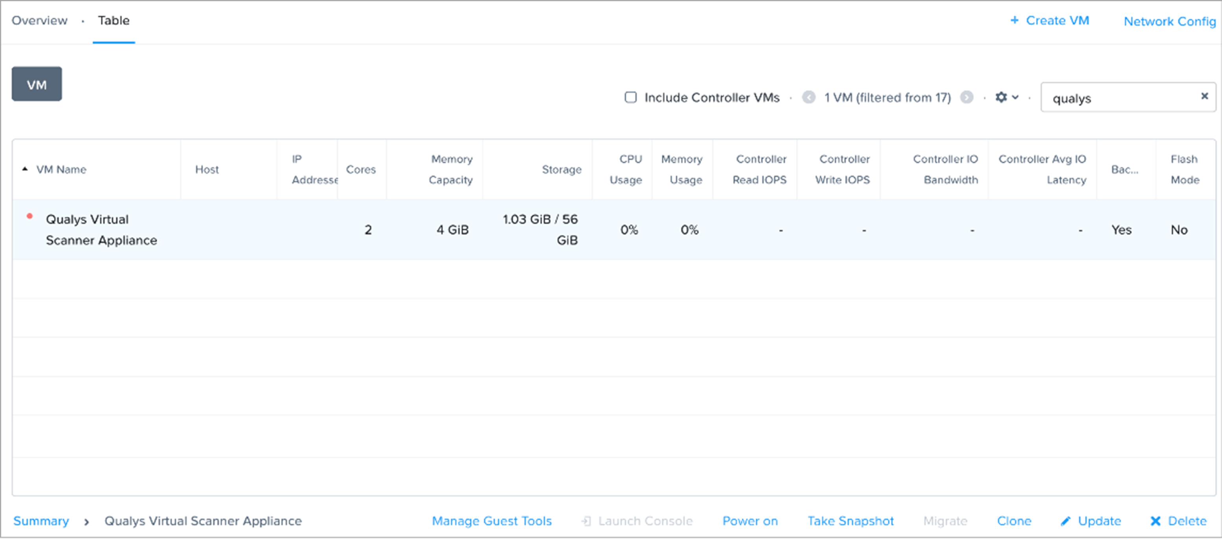The height and width of the screenshot is (539, 1222).
Task: Switch to the Overview tab
Action: point(39,20)
